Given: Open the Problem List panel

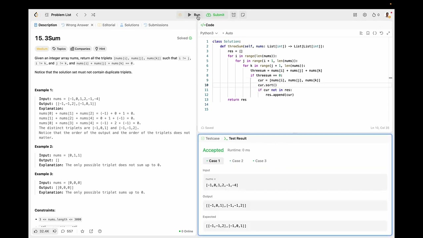Looking at the screenshot, I should pos(58,15).
